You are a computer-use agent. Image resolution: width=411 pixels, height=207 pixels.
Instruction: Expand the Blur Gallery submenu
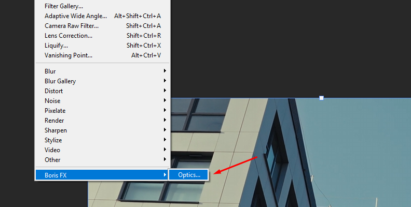[102, 81]
